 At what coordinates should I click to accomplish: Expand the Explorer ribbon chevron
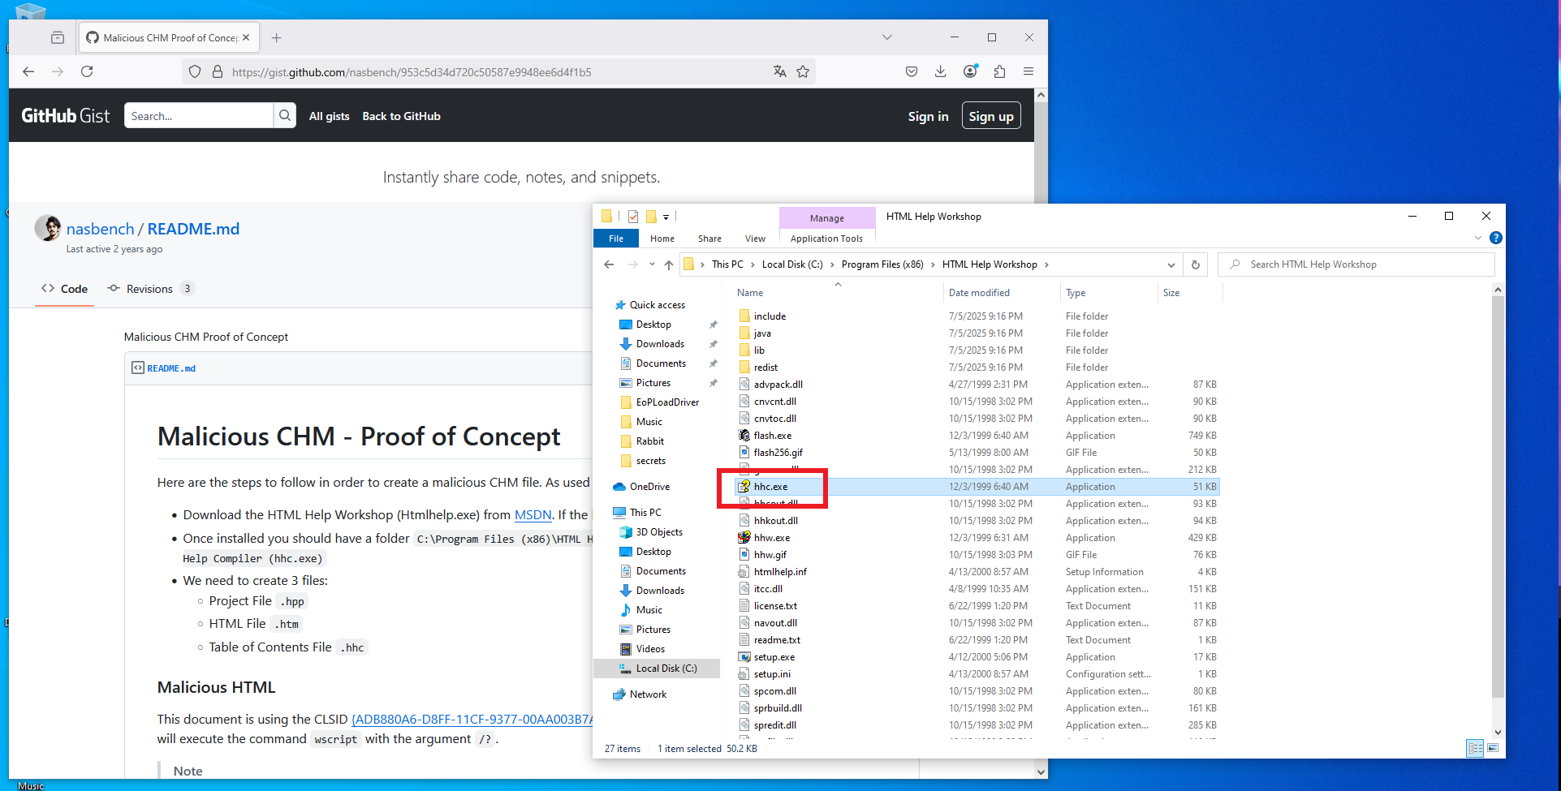pyautogui.click(x=1478, y=238)
